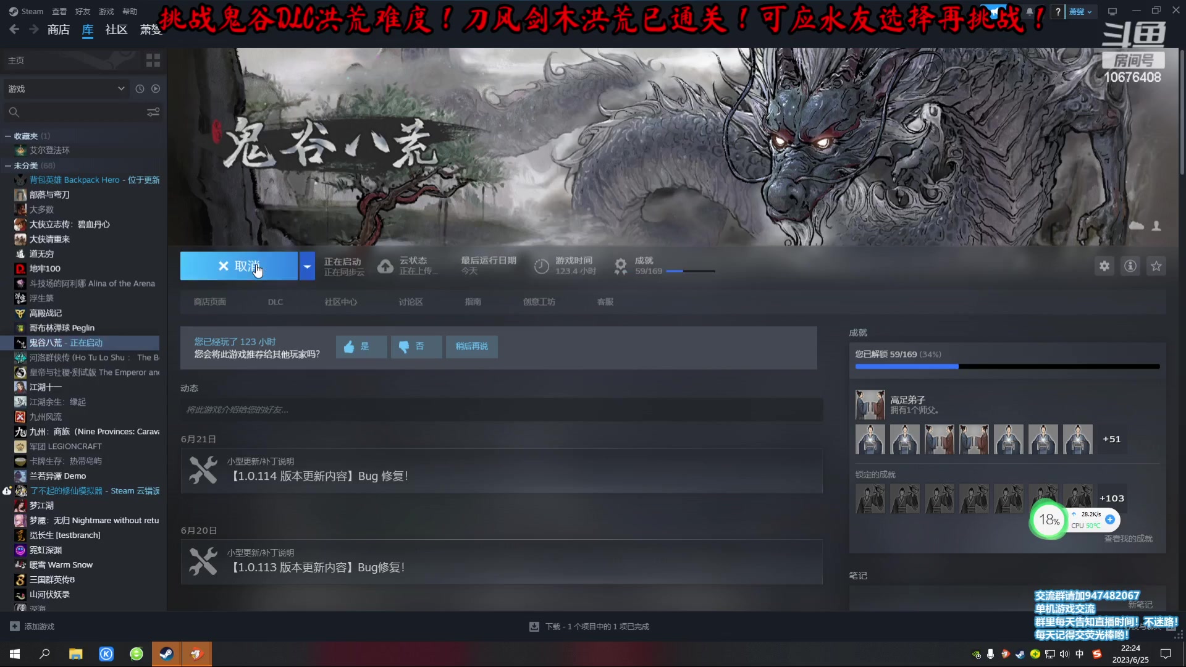The image size is (1186, 667).
Task: Open the 帮助 menu
Action: [x=130, y=11]
